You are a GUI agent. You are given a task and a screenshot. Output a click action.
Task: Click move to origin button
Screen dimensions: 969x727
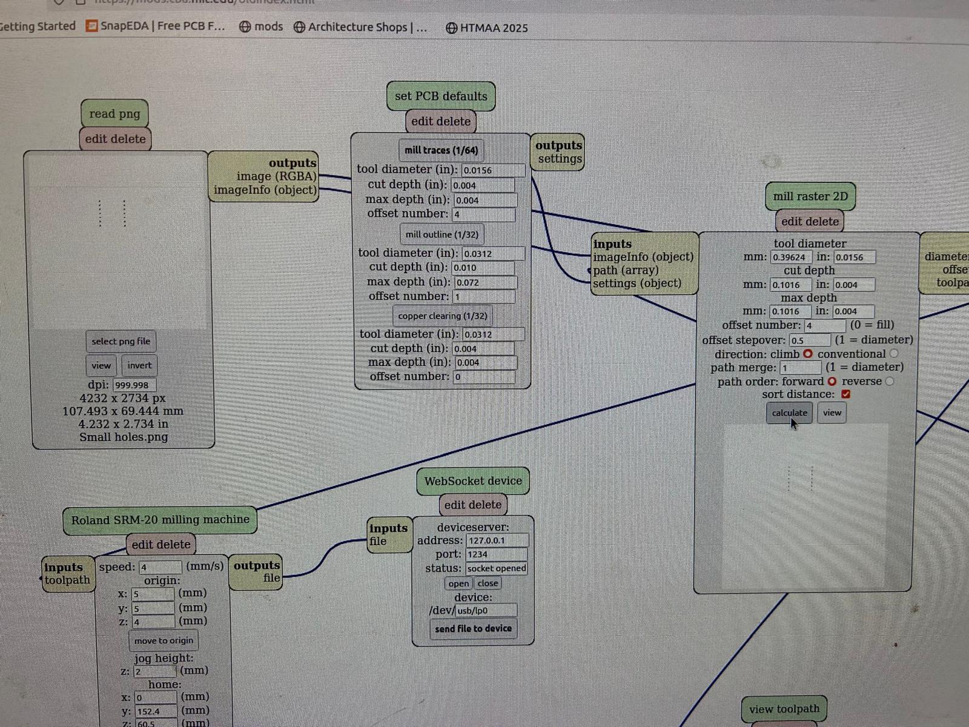point(164,640)
